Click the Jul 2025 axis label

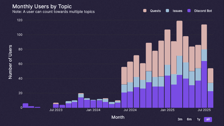204,110
